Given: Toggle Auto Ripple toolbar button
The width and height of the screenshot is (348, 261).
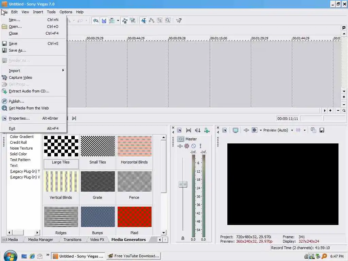Looking at the screenshot, I should click(x=112, y=21).
